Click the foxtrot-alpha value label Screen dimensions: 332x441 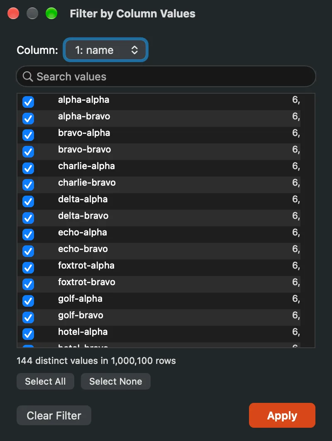86,266
